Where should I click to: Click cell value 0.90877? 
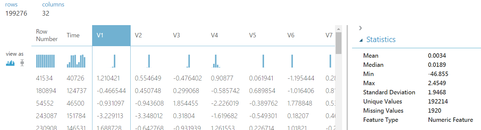tap(222, 78)
